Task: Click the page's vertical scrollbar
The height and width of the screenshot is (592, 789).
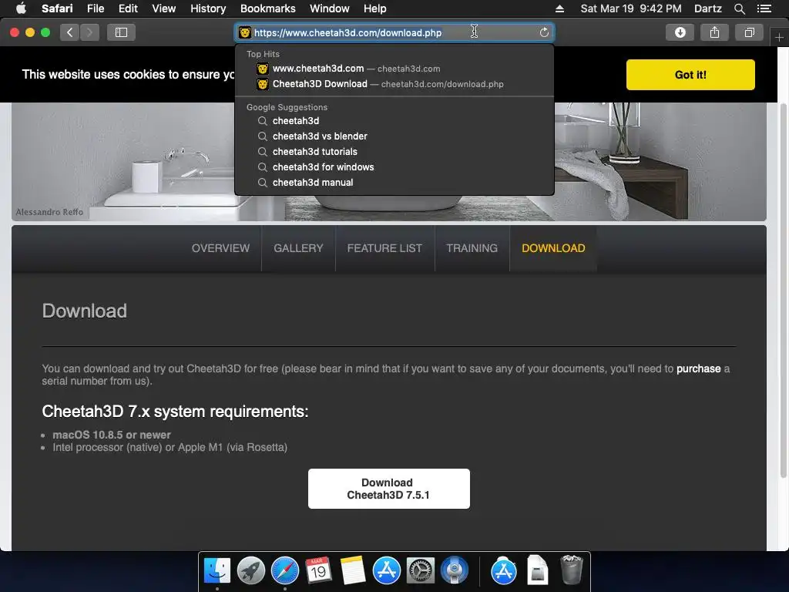Action: coord(784,290)
